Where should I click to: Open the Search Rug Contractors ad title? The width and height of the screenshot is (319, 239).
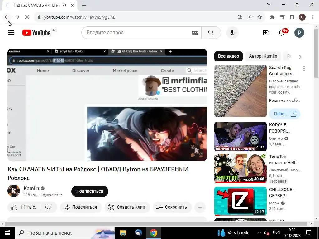[281, 71]
